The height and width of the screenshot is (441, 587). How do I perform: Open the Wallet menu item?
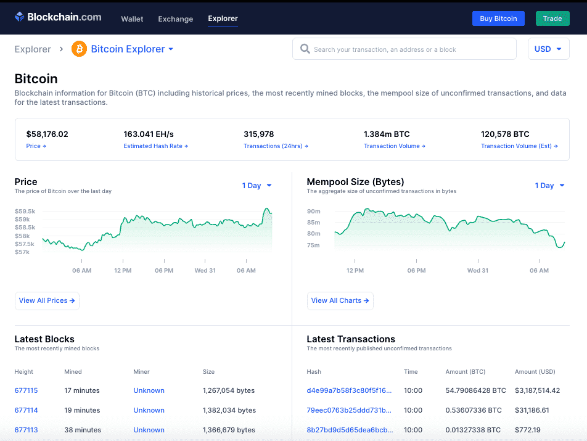(132, 19)
